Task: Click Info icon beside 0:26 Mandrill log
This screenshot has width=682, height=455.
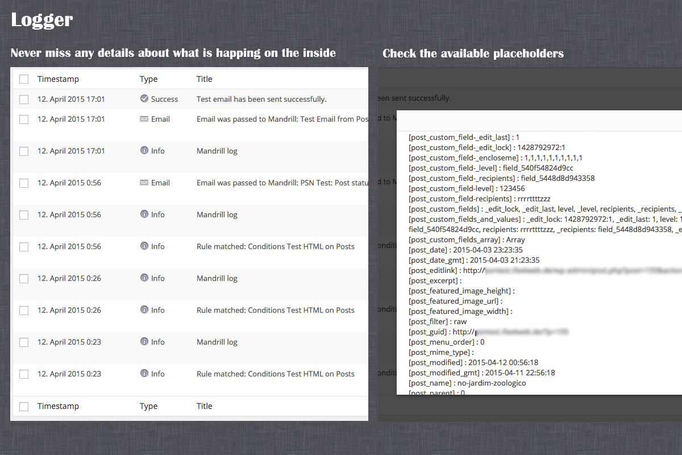Action: click(x=144, y=279)
